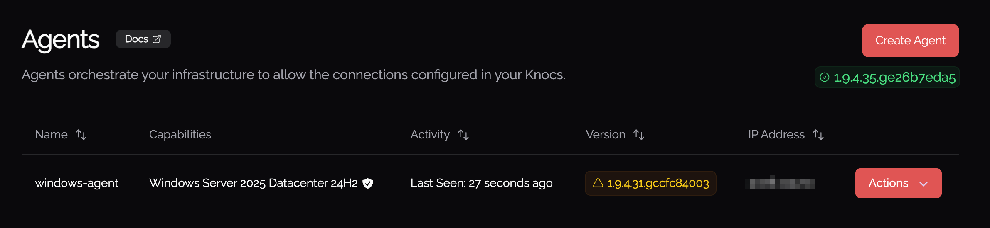The height and width of the screenshot is (228, 990).
Task: Click the external link icon beside Docs
Action: (x=157, y=39)
